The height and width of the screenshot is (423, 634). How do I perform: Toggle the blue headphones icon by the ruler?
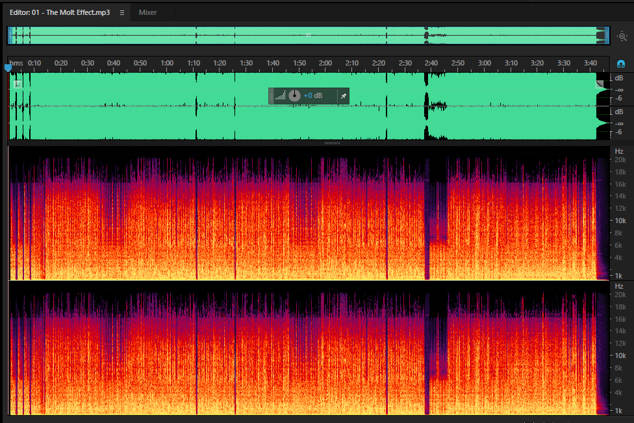[620, 64]
